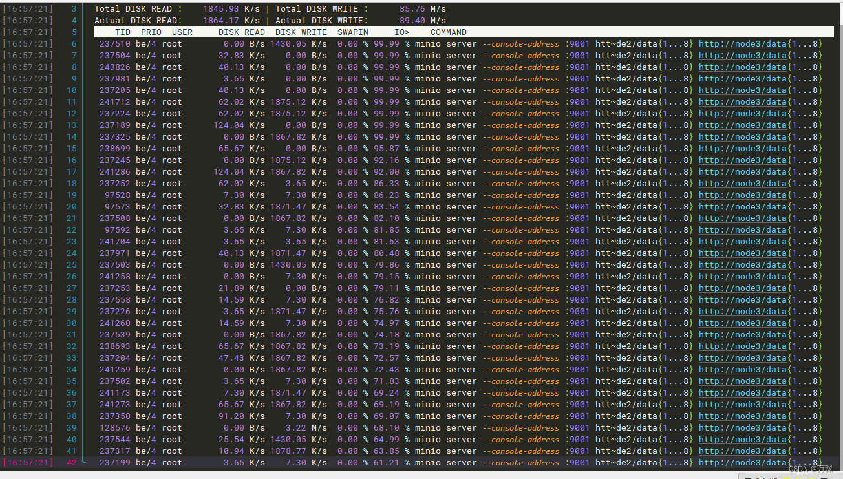Select the disk read value 25.54
Viewport: 843px width, 479px height.
tap(231, 440)
